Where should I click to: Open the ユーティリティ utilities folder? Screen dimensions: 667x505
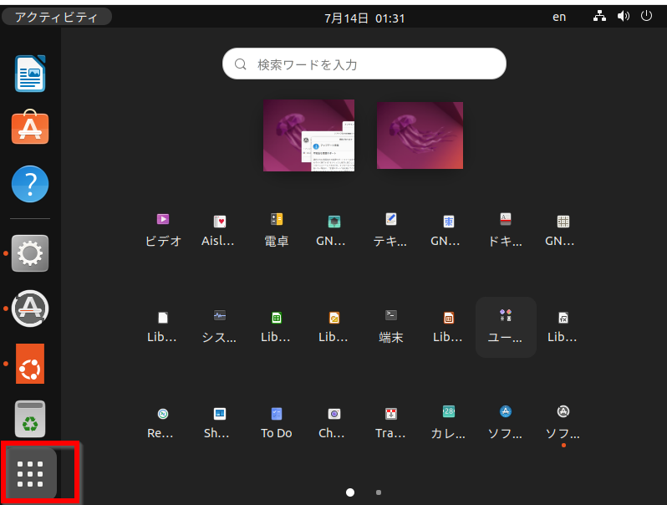[x=505, y=324]
